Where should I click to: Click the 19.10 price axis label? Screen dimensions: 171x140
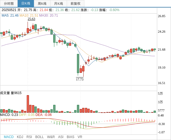coord(162,68)
